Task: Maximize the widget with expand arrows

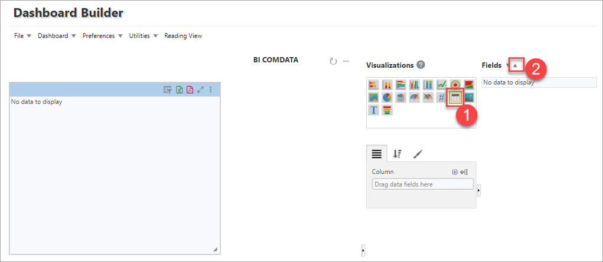Action: coord(201,89)
